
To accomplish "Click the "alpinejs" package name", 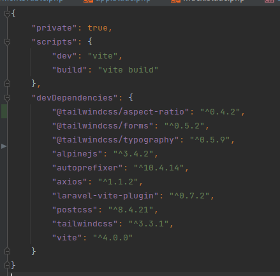I will [x=77, y=154].
